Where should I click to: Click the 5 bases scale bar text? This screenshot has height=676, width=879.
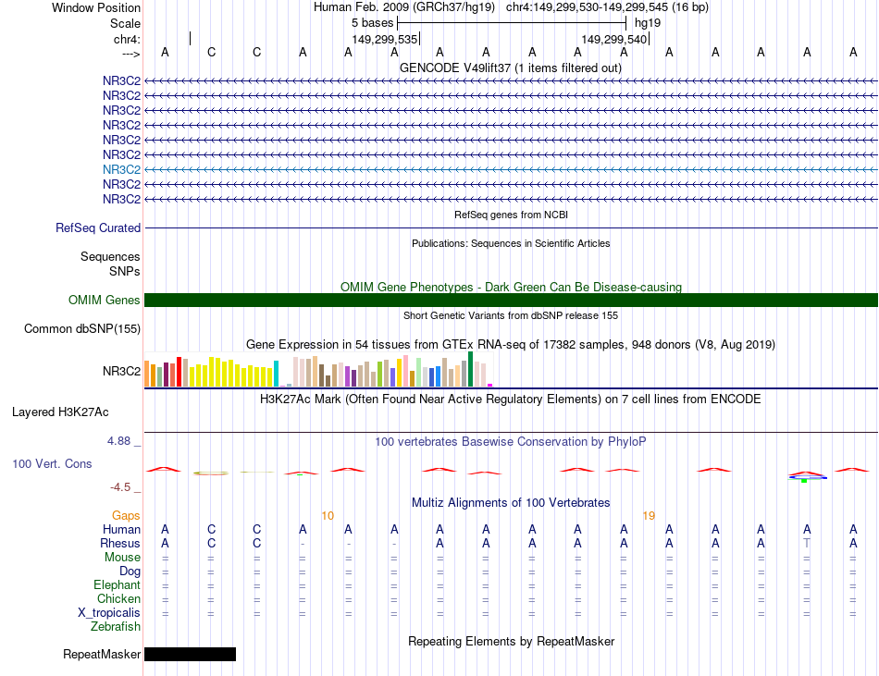click(x=372, y=23)
